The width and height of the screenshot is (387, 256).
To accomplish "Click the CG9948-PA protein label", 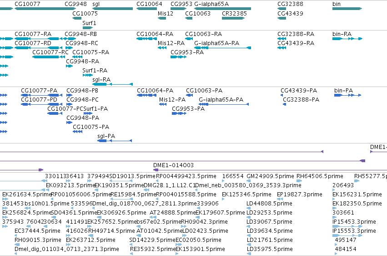I will (83, 118).
